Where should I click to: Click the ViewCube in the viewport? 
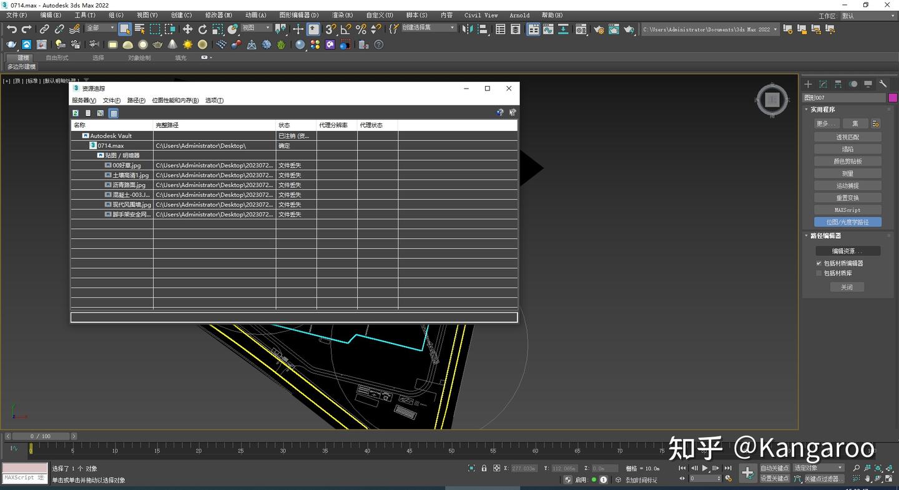pyautogui.click(x=772, y=99)
